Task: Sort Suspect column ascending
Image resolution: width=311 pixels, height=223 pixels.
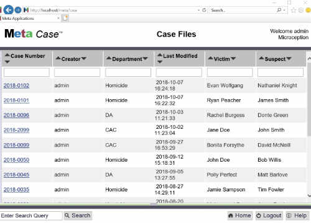Action: click(262, 58)
